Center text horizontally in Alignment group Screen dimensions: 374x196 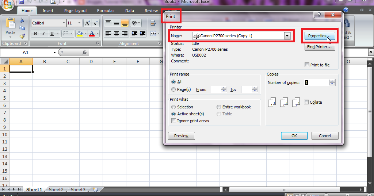pyautogui.click(x=117, y=34)
